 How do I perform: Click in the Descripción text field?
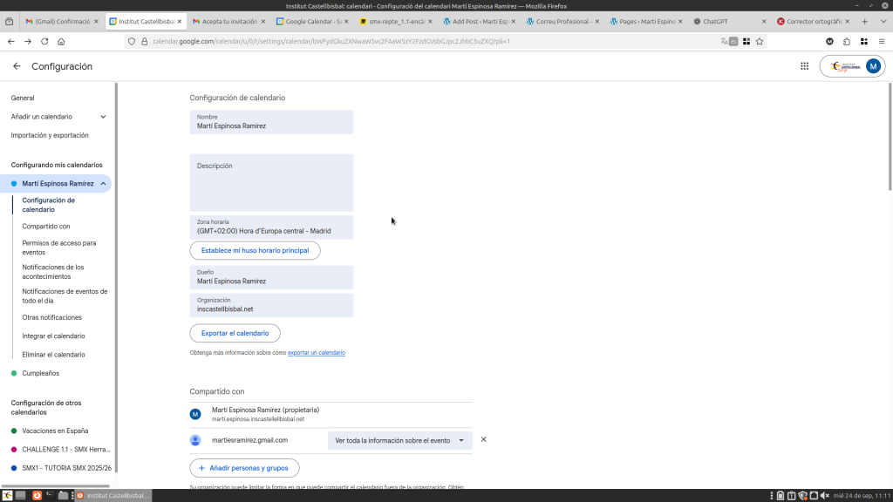271,185
